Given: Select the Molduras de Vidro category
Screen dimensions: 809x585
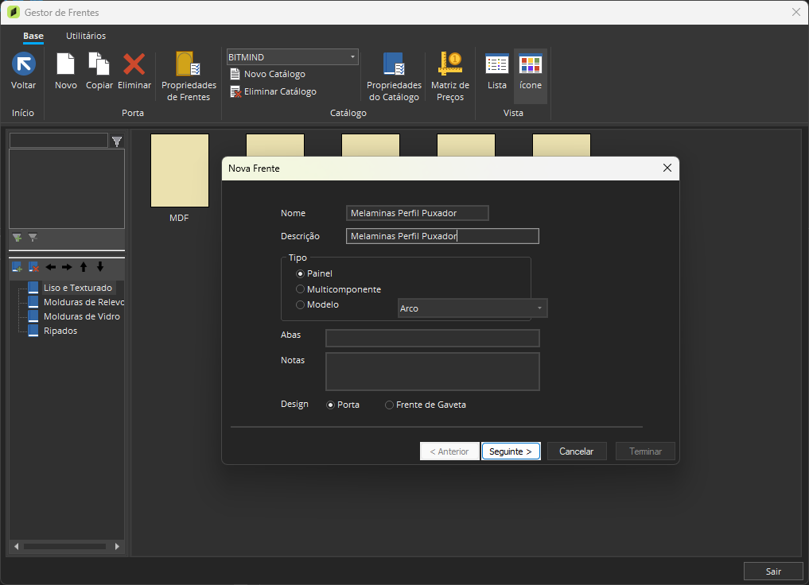Looking at the screenshot, I should coord(81,316).
